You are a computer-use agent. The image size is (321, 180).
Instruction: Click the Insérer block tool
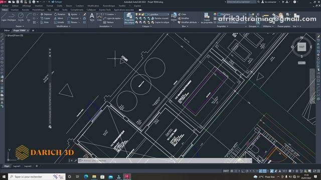point(174,17)
